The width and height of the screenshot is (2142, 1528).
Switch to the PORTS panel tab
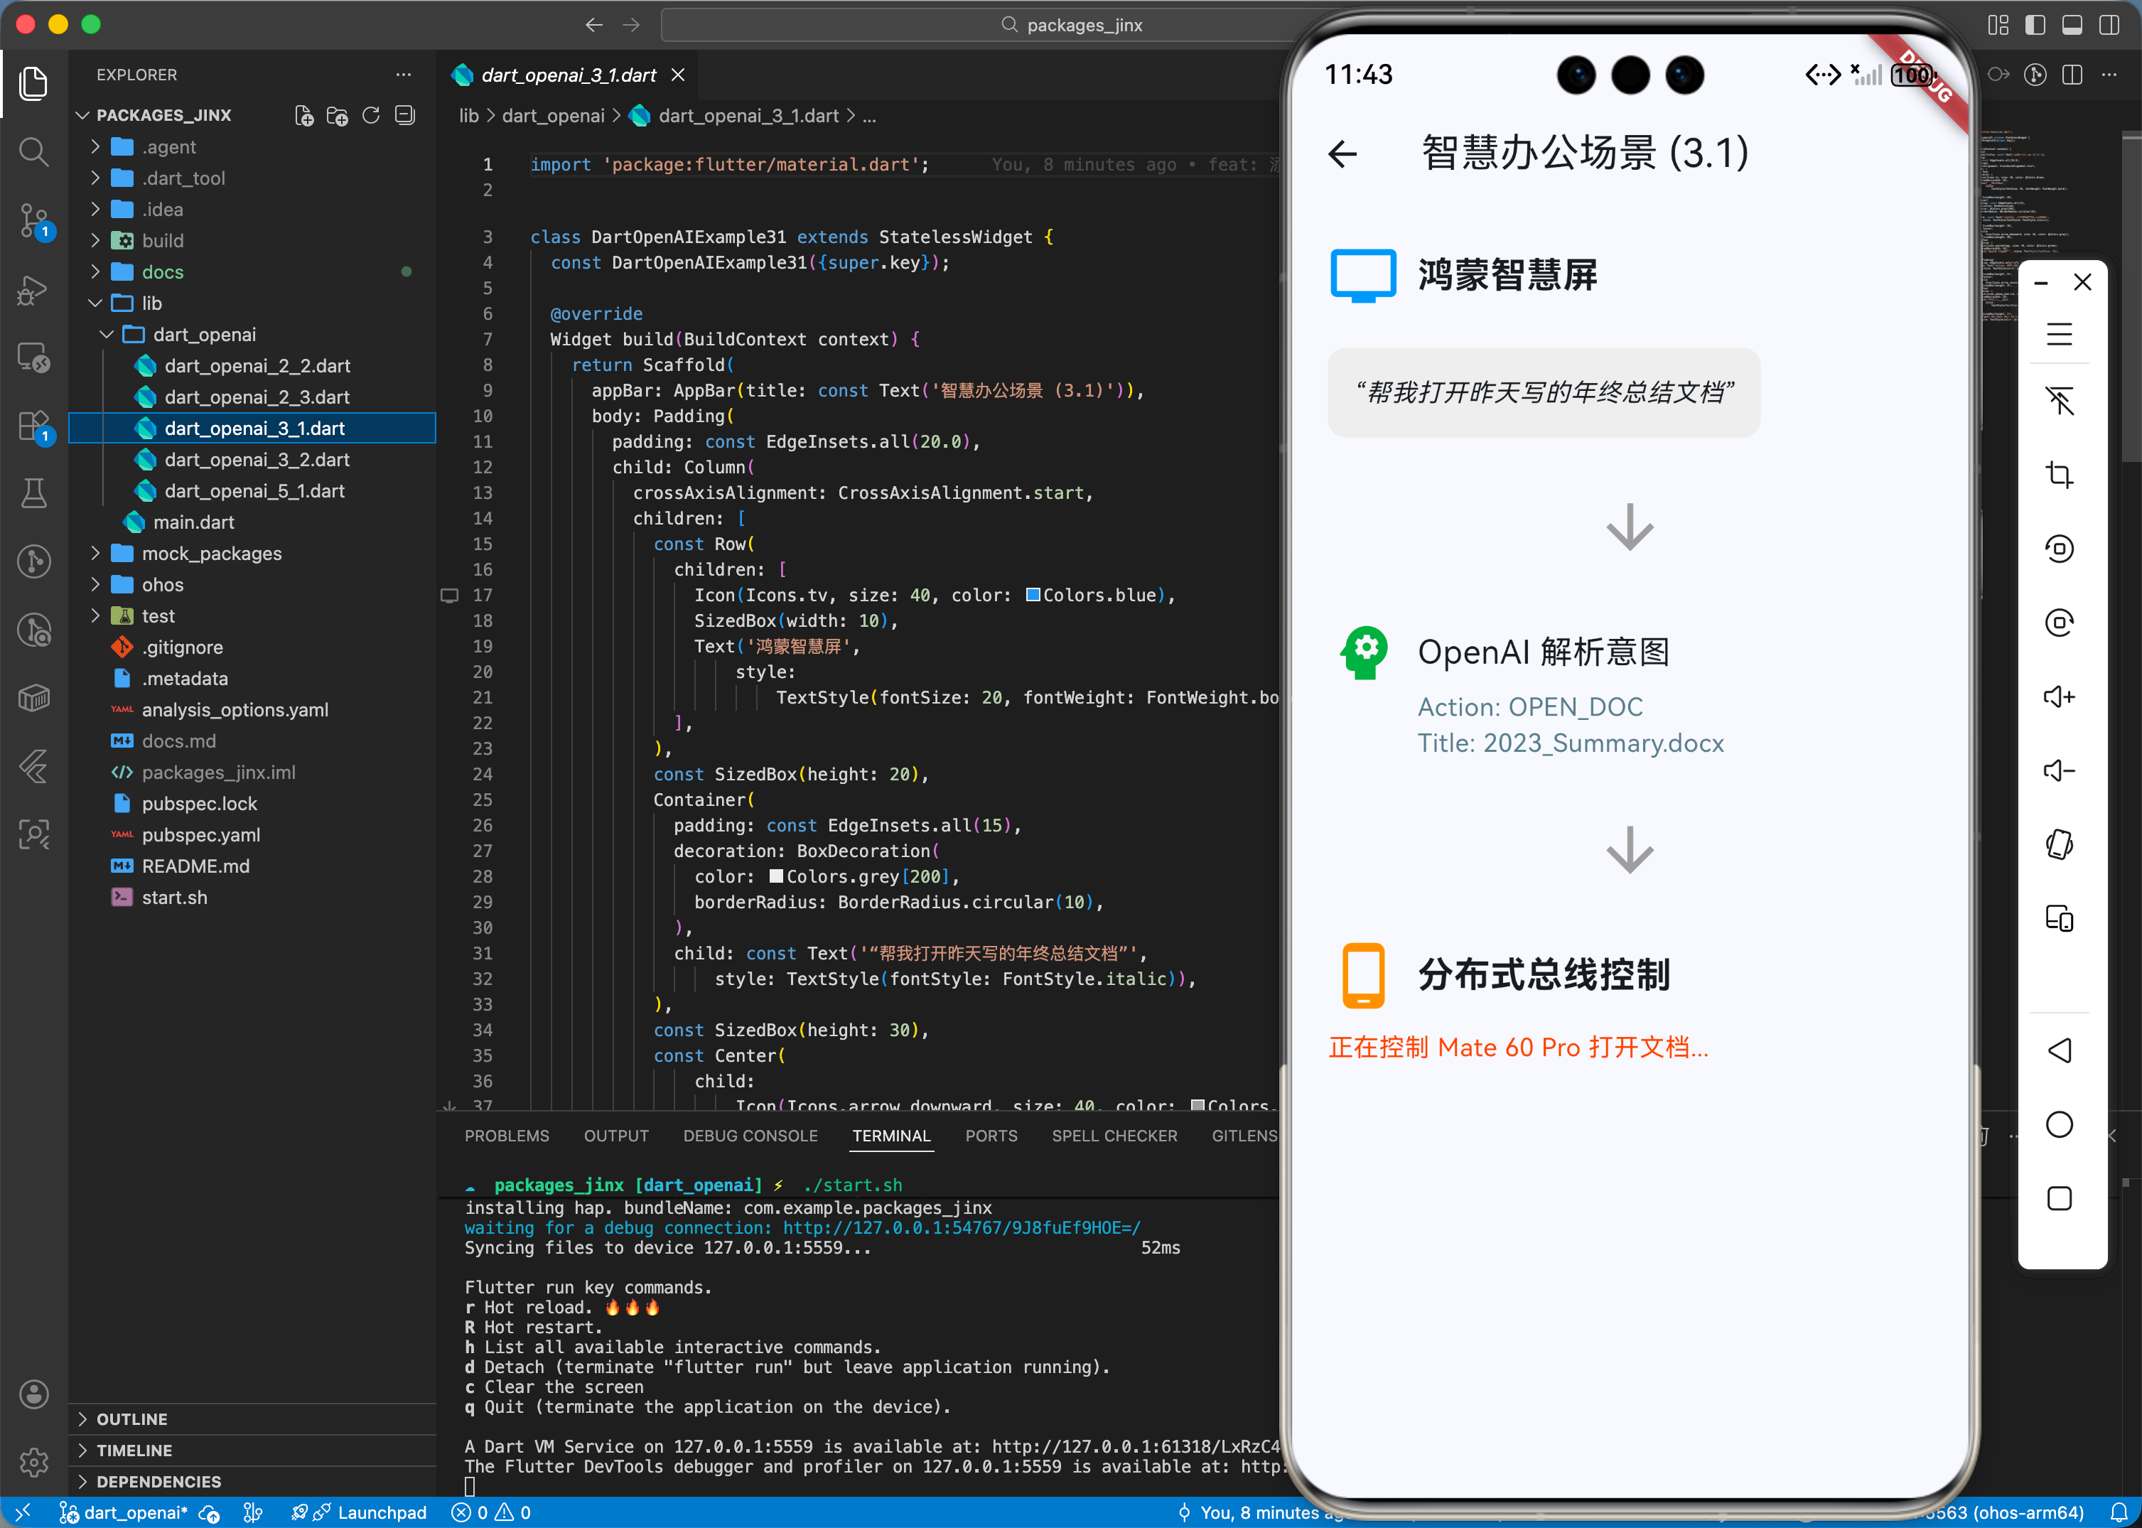click(x=991, y=1136)
